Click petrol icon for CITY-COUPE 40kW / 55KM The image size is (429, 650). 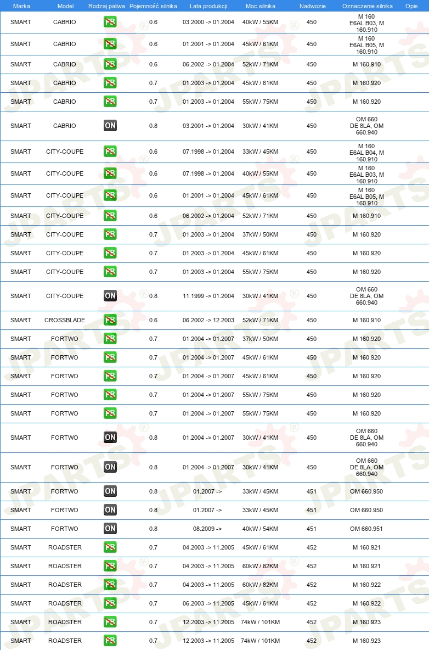click(x=110, y=173)
